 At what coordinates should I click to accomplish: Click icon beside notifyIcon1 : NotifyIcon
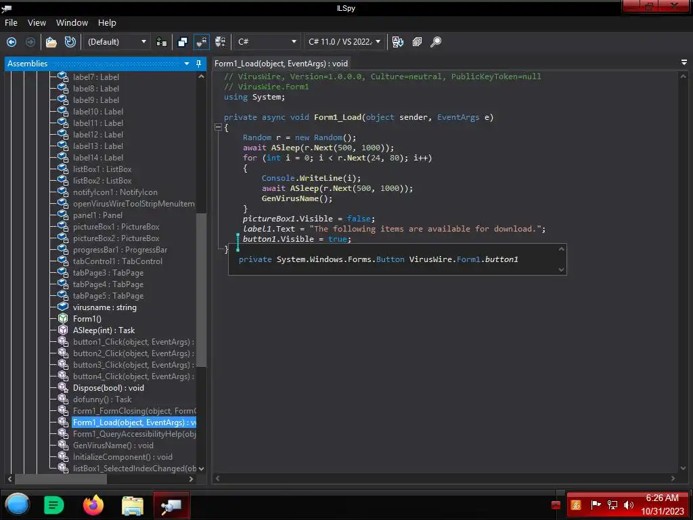63,192
